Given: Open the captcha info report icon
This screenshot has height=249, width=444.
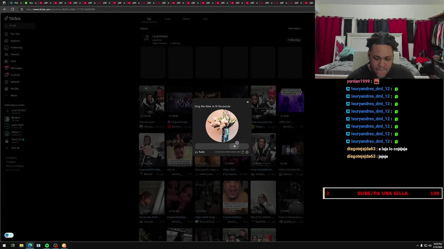Looking at the screenshot, I should tap(247, 152).
